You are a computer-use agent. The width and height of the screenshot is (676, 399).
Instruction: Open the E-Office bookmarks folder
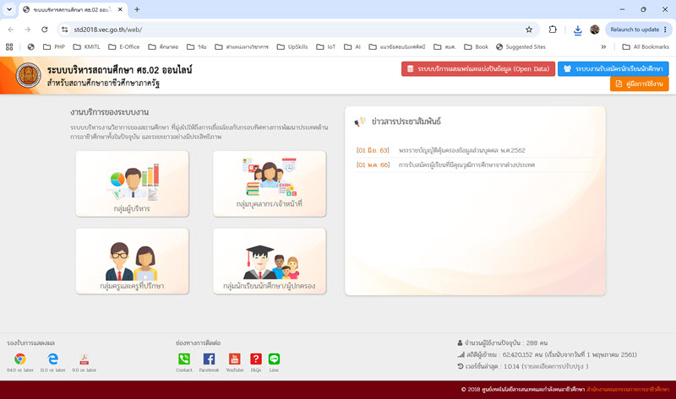coord(123,46)
